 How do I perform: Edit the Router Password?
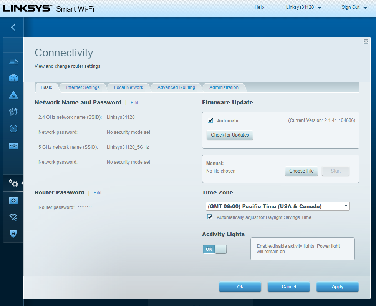pyautogui.click(x=97, y=193)
